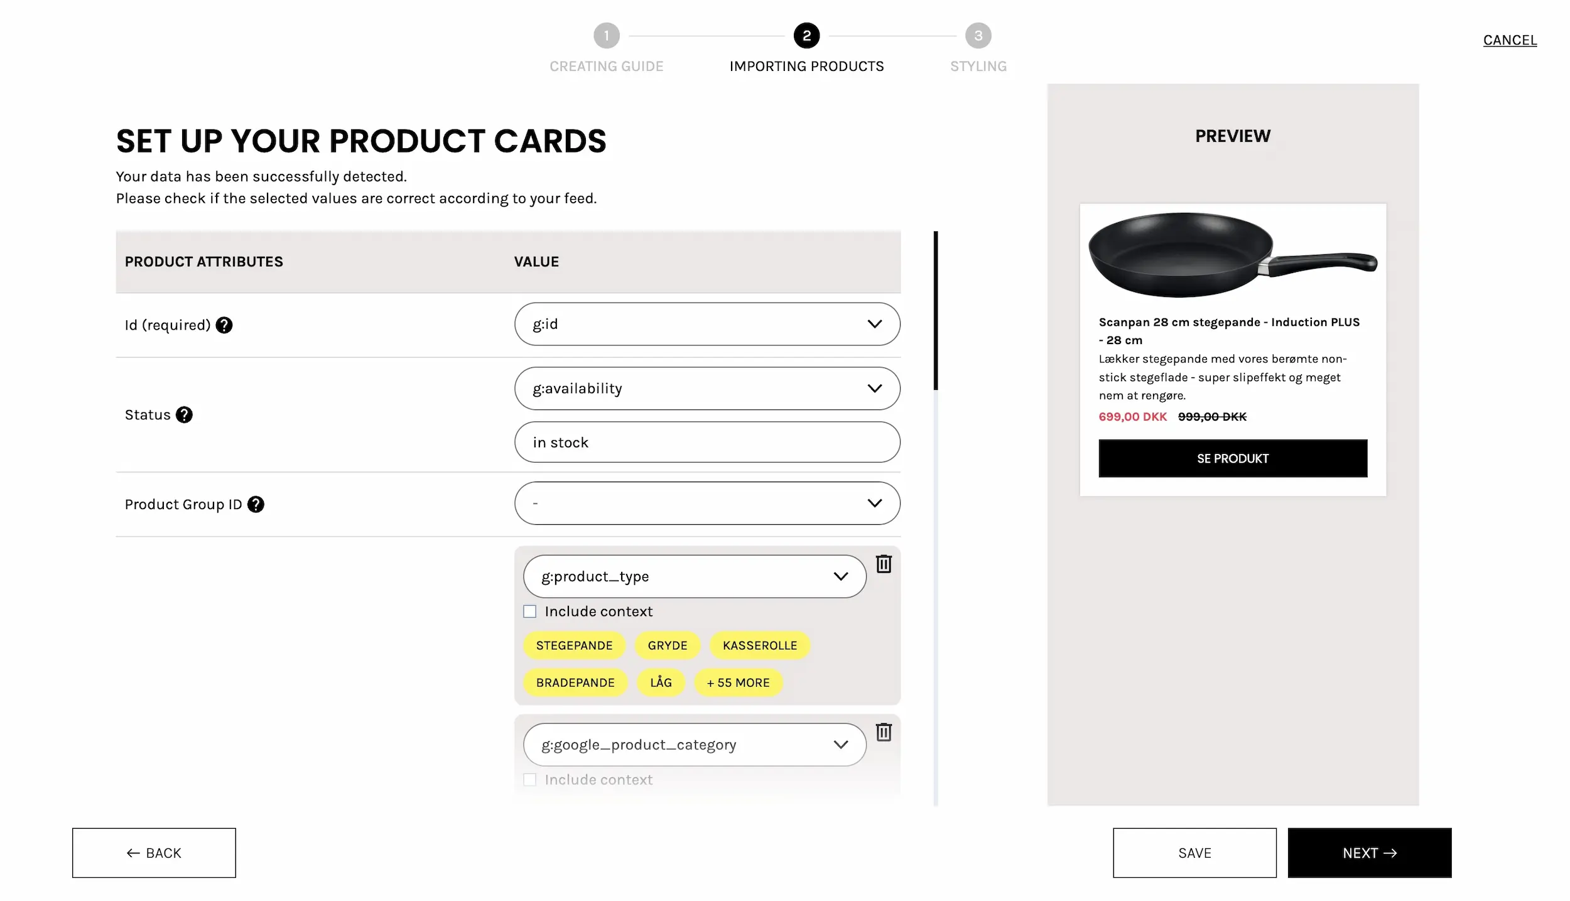Click the attributes list vertical scrollbar

(935, 311)
